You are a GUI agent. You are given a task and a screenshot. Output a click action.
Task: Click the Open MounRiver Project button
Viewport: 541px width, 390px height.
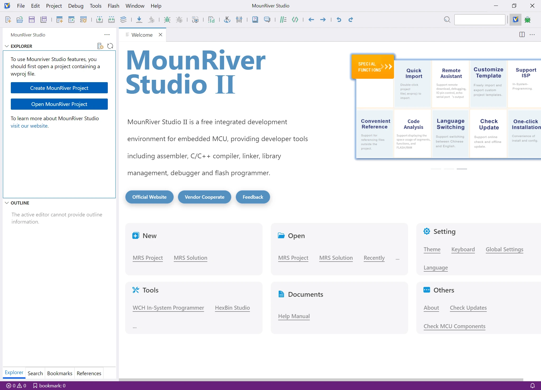[59, 104]
